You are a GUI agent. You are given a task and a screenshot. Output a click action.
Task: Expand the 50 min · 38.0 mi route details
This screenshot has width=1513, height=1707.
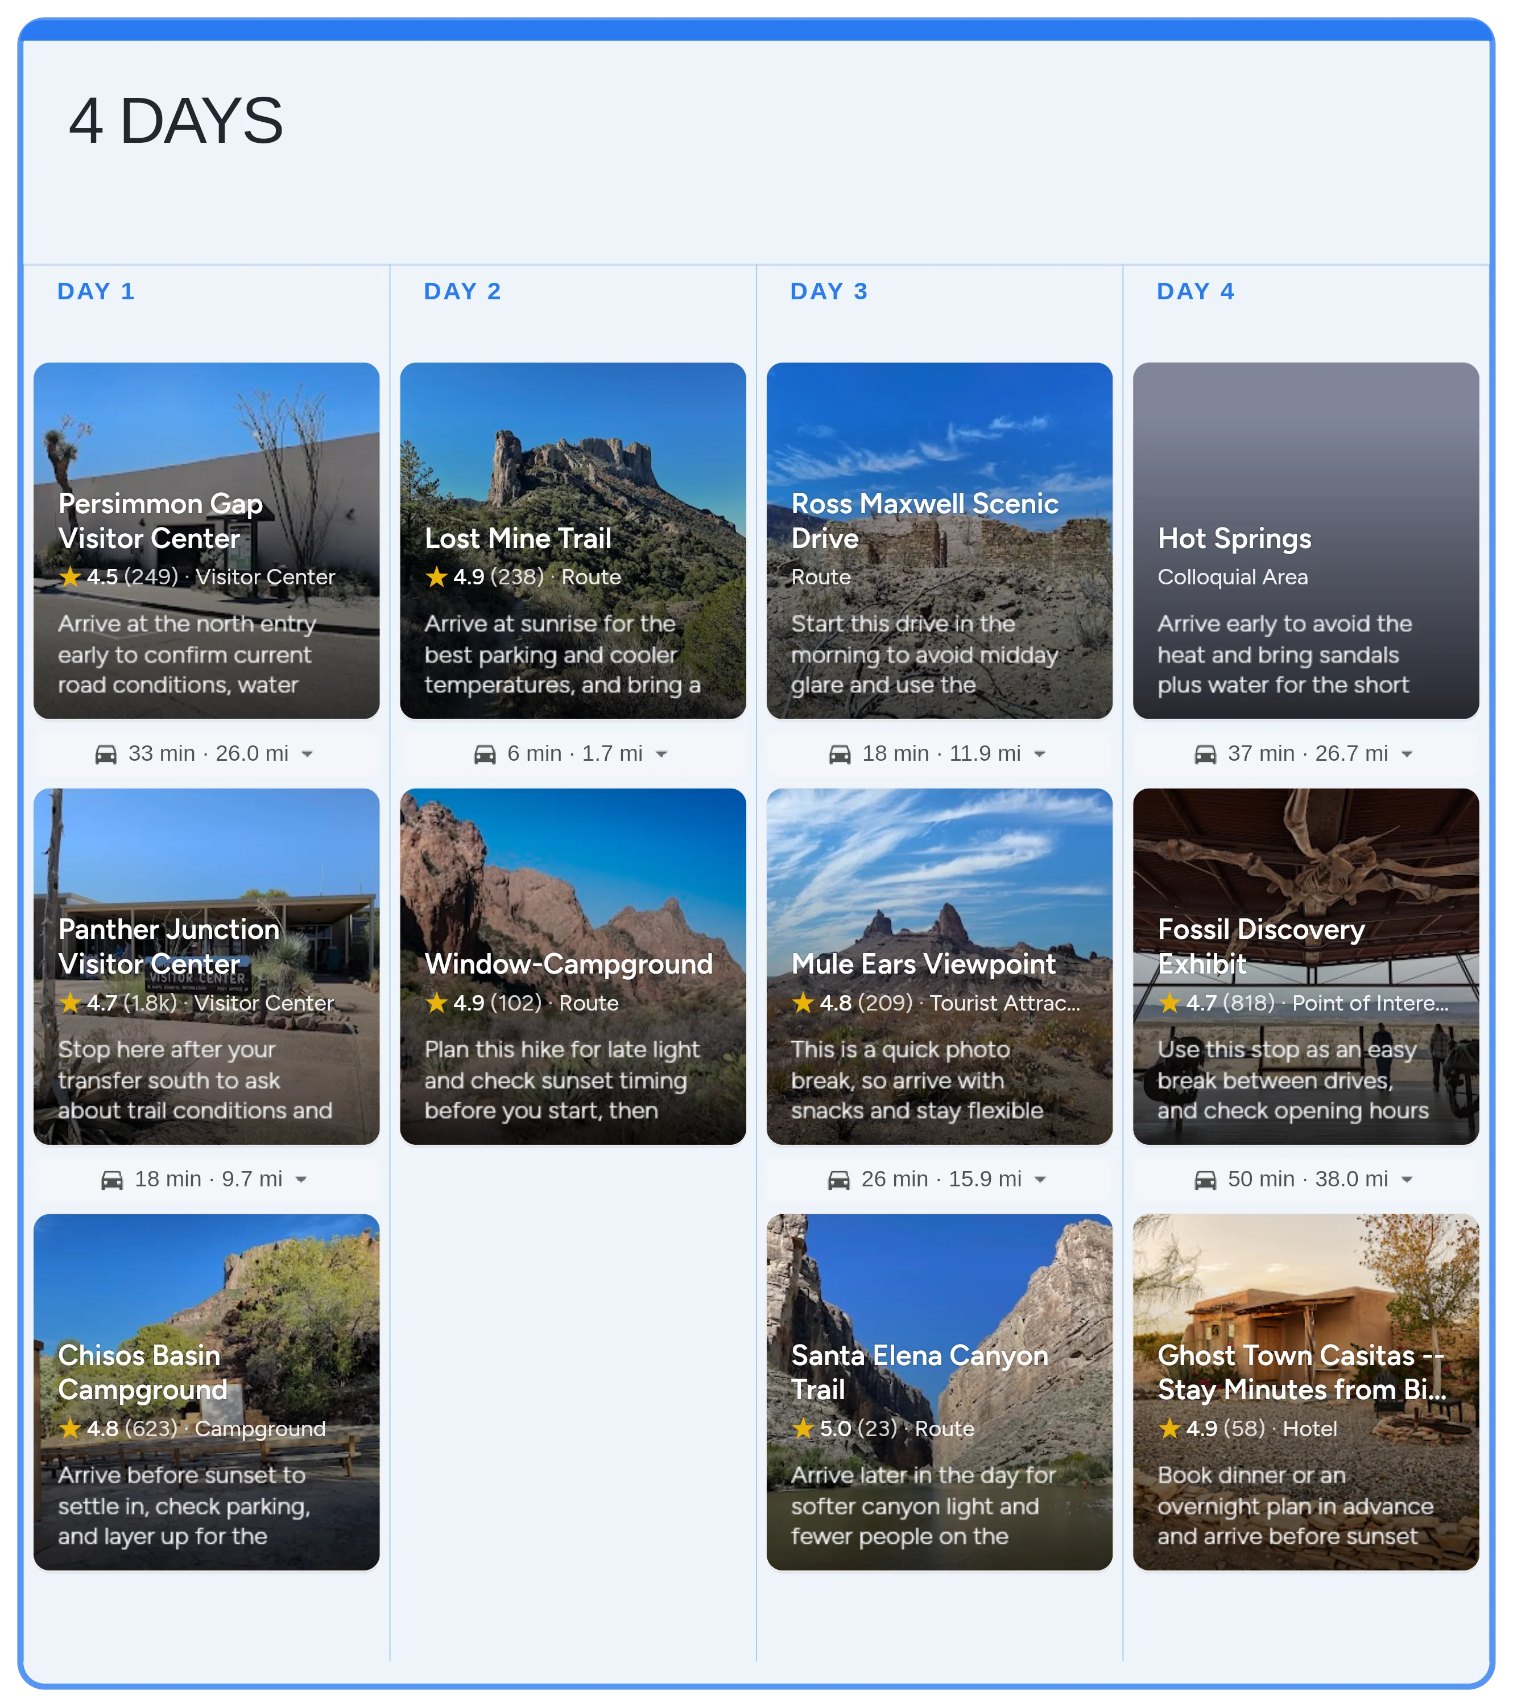(1407, 1179)
